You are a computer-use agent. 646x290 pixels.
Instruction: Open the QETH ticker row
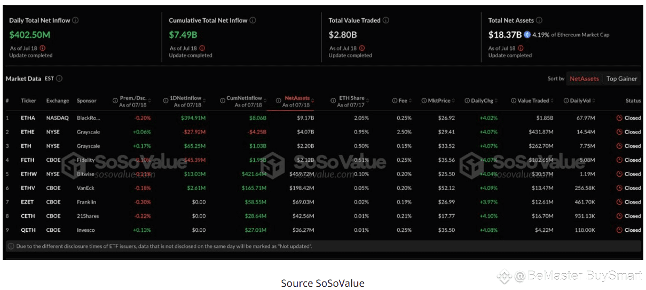tap(322, 230)
